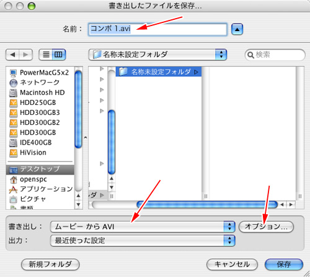Open the 名称未設定フォルダ location popup

point(157,55)
